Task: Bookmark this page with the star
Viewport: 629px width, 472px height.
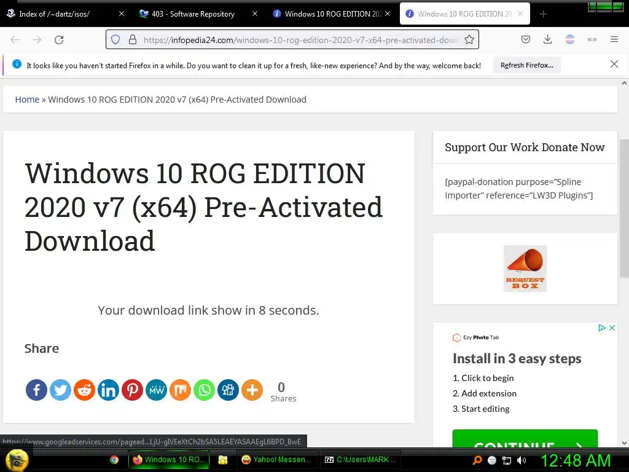Action: point(469,39)
